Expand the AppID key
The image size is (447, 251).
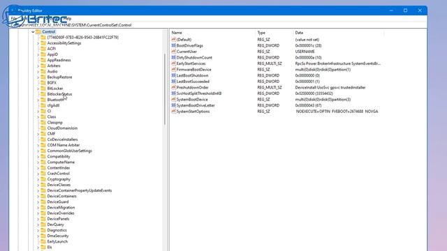(38, 54)
